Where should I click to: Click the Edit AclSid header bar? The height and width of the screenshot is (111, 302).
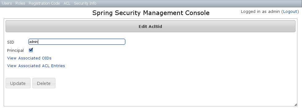coord(150,26)
